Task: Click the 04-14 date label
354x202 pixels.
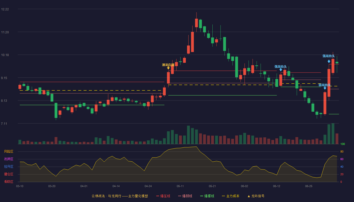Action: pyautogui.click(x=116, y=186)
